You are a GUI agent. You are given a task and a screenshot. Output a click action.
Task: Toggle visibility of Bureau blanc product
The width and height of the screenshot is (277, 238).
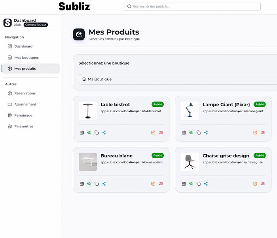tap(89, 184)
